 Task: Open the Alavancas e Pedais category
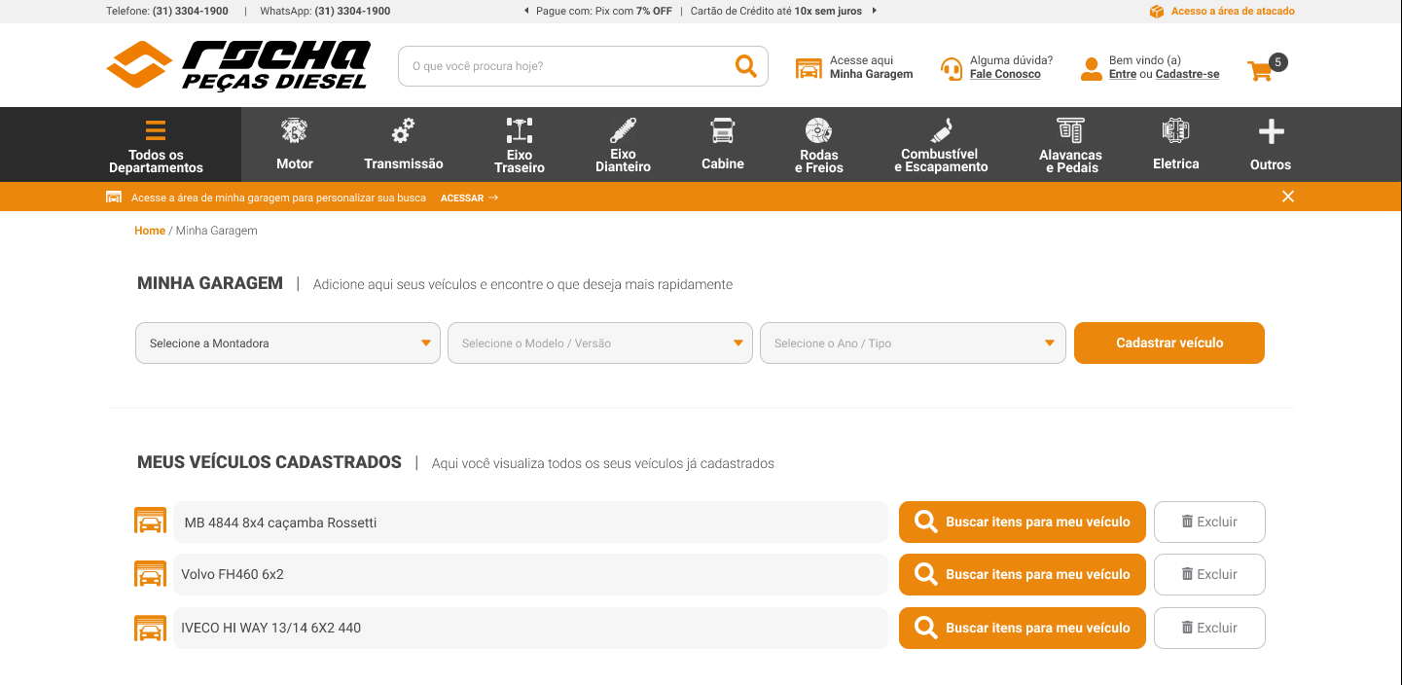click(1070, 145)
